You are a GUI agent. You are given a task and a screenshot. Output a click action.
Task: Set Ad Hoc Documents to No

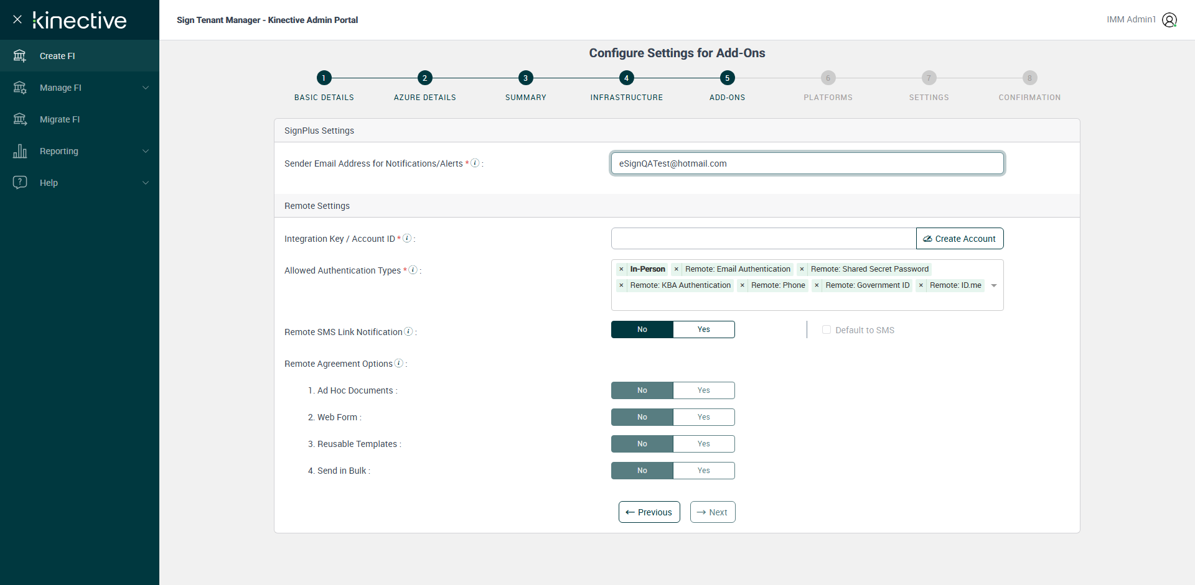click(x=642, y=390)
